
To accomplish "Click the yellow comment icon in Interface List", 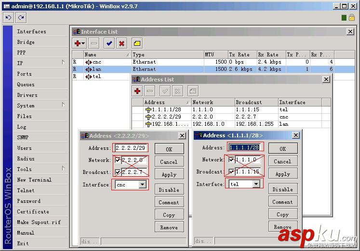I will pyautogui.click(x=137, y=43).
